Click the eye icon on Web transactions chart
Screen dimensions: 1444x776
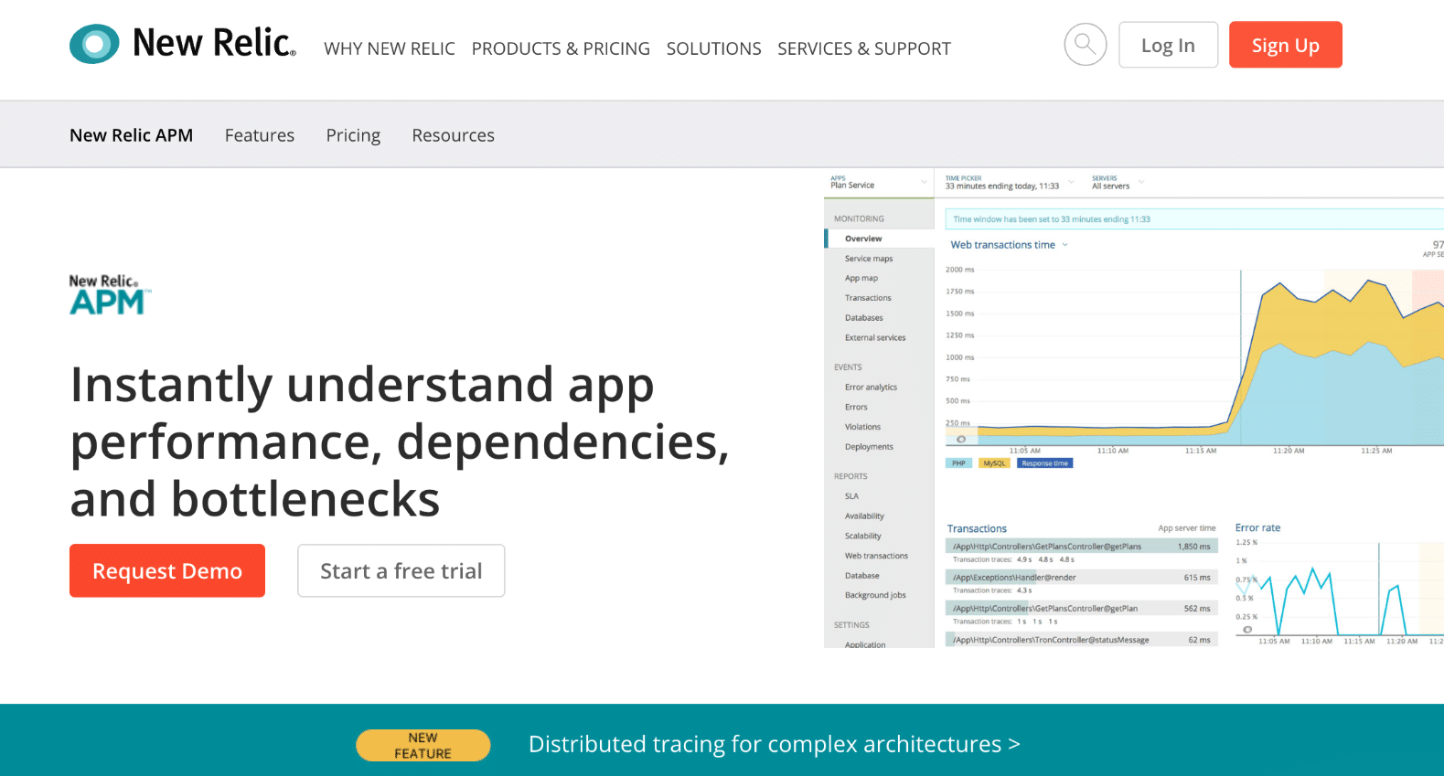coord(961,440)
